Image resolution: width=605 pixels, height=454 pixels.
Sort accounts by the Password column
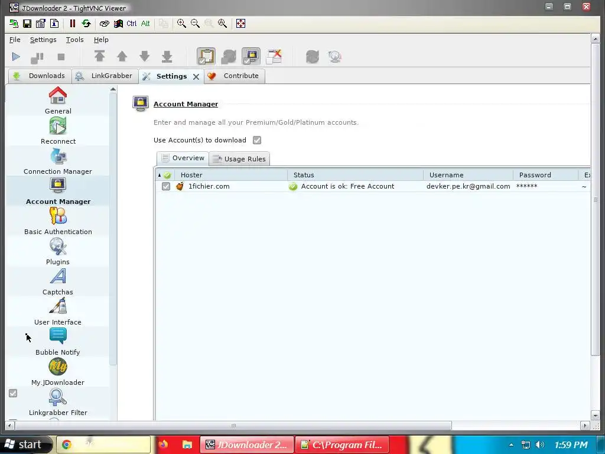[x=546, y=175]
